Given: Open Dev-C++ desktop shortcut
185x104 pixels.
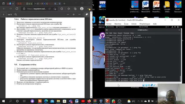Looking at the screenshot, I should 102,5.
